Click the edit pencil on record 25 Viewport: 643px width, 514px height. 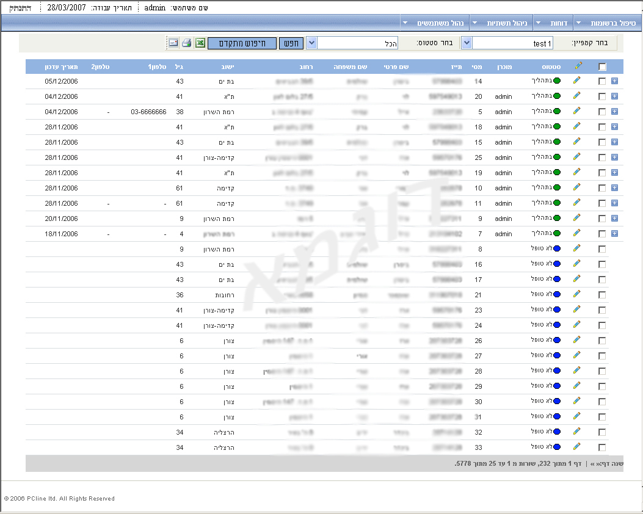point(577,156)
